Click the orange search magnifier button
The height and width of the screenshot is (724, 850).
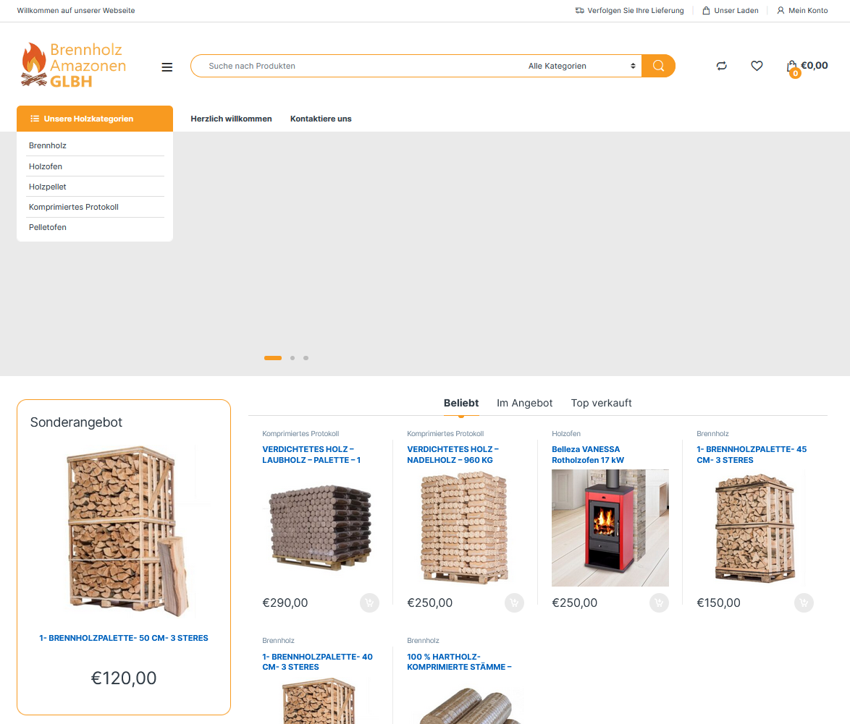(658, 66)
